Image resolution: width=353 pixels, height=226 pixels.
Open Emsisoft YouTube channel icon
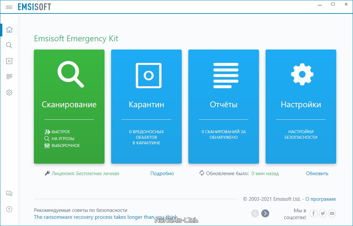(332, 214)
